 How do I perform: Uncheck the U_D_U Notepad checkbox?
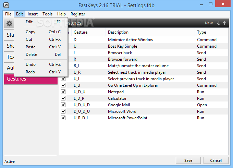click(x=63, y=92)
